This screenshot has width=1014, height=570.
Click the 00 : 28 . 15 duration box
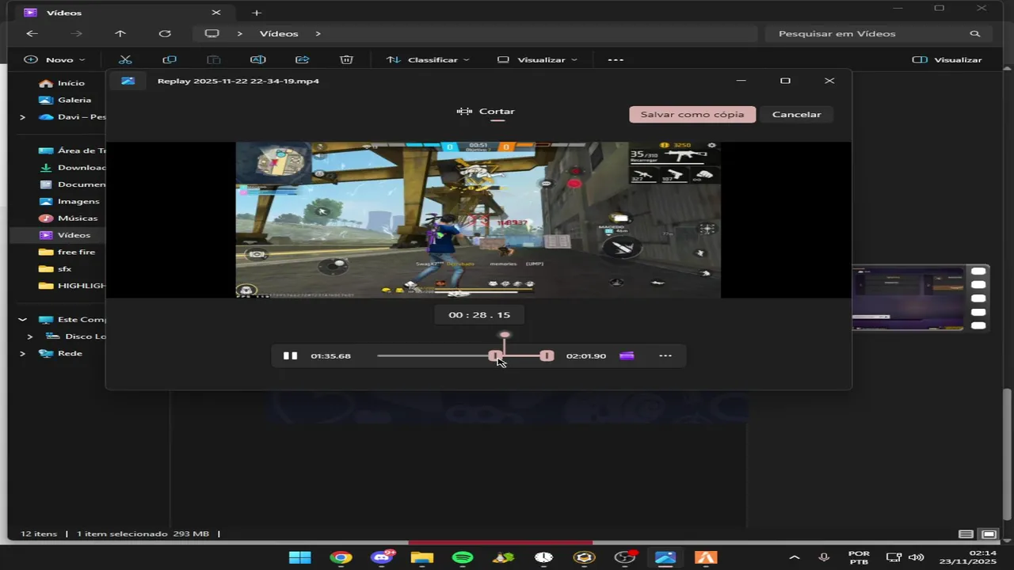click(479, 315)
